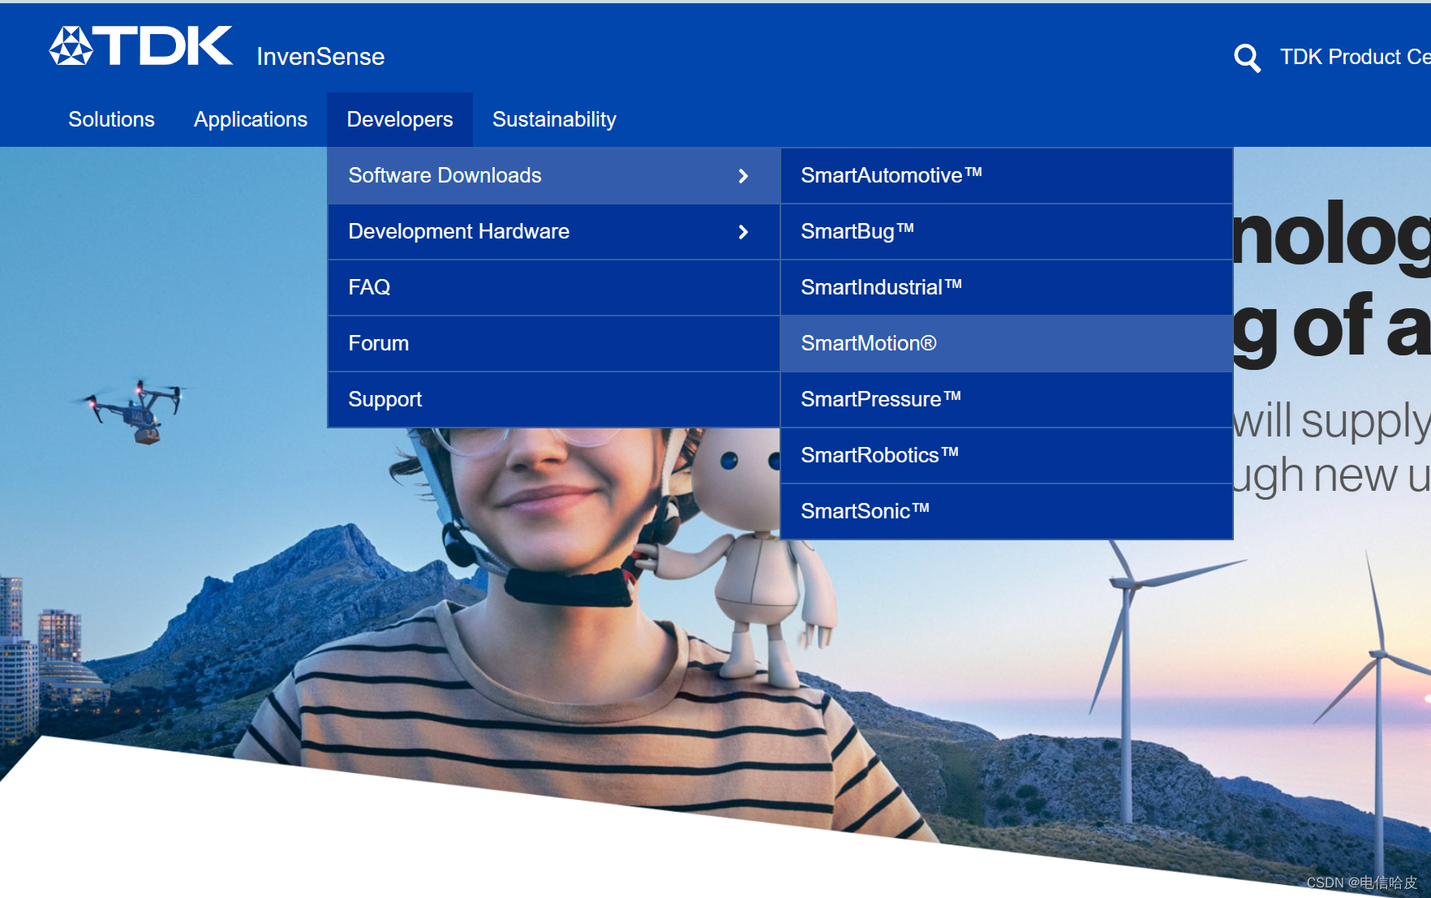Open the Solutions menu

(x=111, y=119)
